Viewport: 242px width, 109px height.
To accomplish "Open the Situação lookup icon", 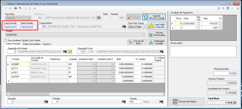I will click(46, 102).
